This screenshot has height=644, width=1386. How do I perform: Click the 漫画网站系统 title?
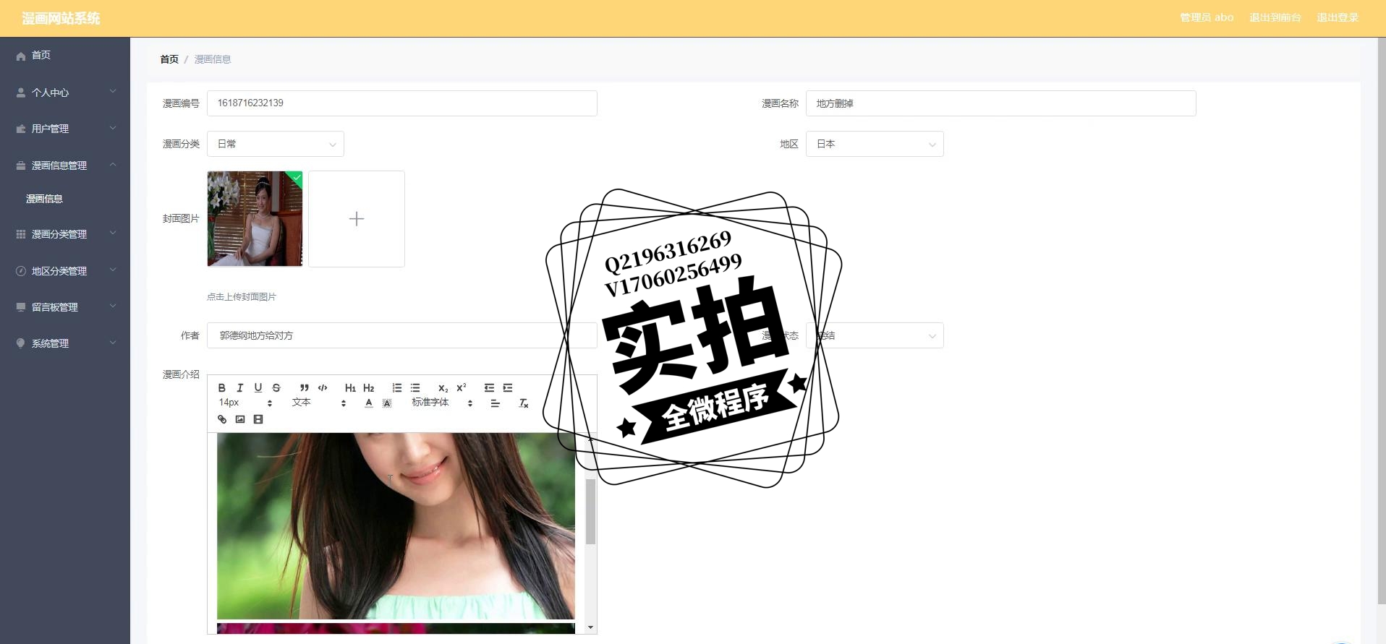click(x=61, y=18)
